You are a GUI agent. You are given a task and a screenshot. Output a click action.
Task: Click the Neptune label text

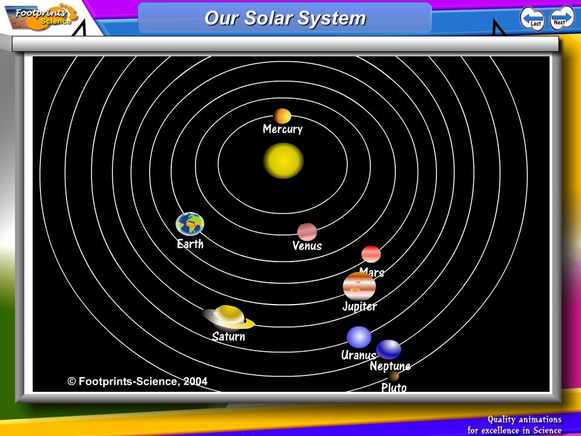coord(390,366)
